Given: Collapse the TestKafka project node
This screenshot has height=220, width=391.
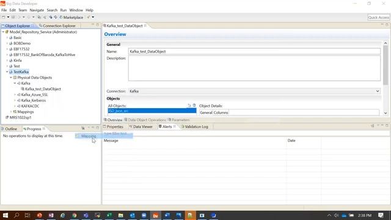Looking at the screenshot, I should click(7, 72).
